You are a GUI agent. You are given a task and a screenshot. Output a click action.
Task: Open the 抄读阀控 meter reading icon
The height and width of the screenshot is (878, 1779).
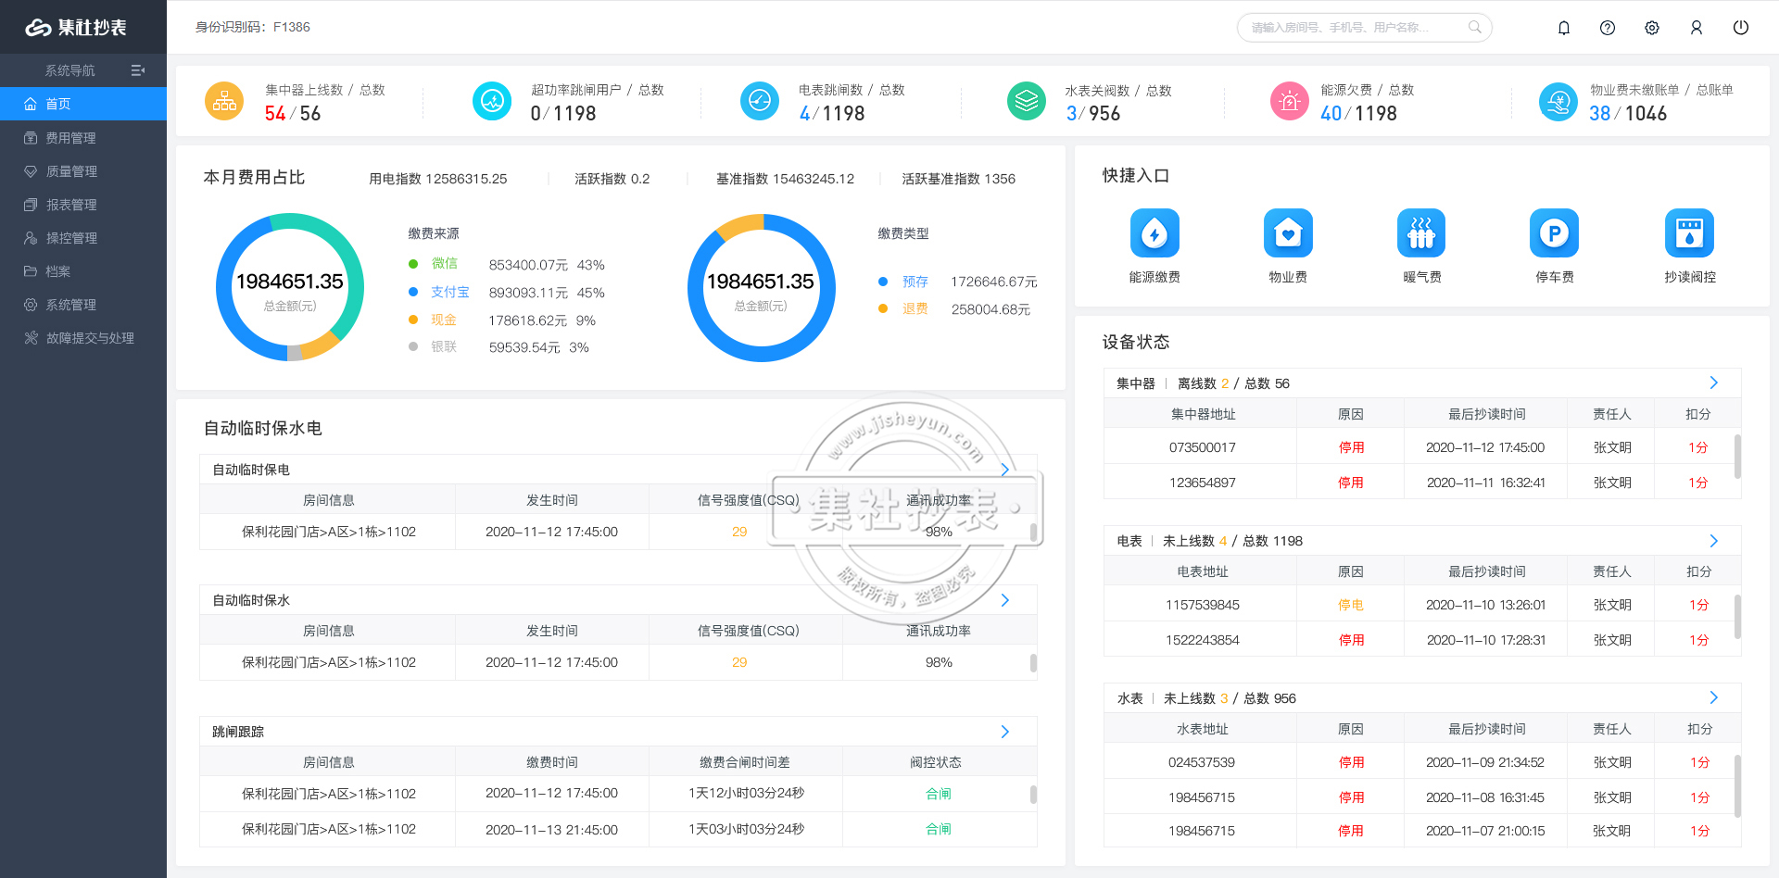1688,233
